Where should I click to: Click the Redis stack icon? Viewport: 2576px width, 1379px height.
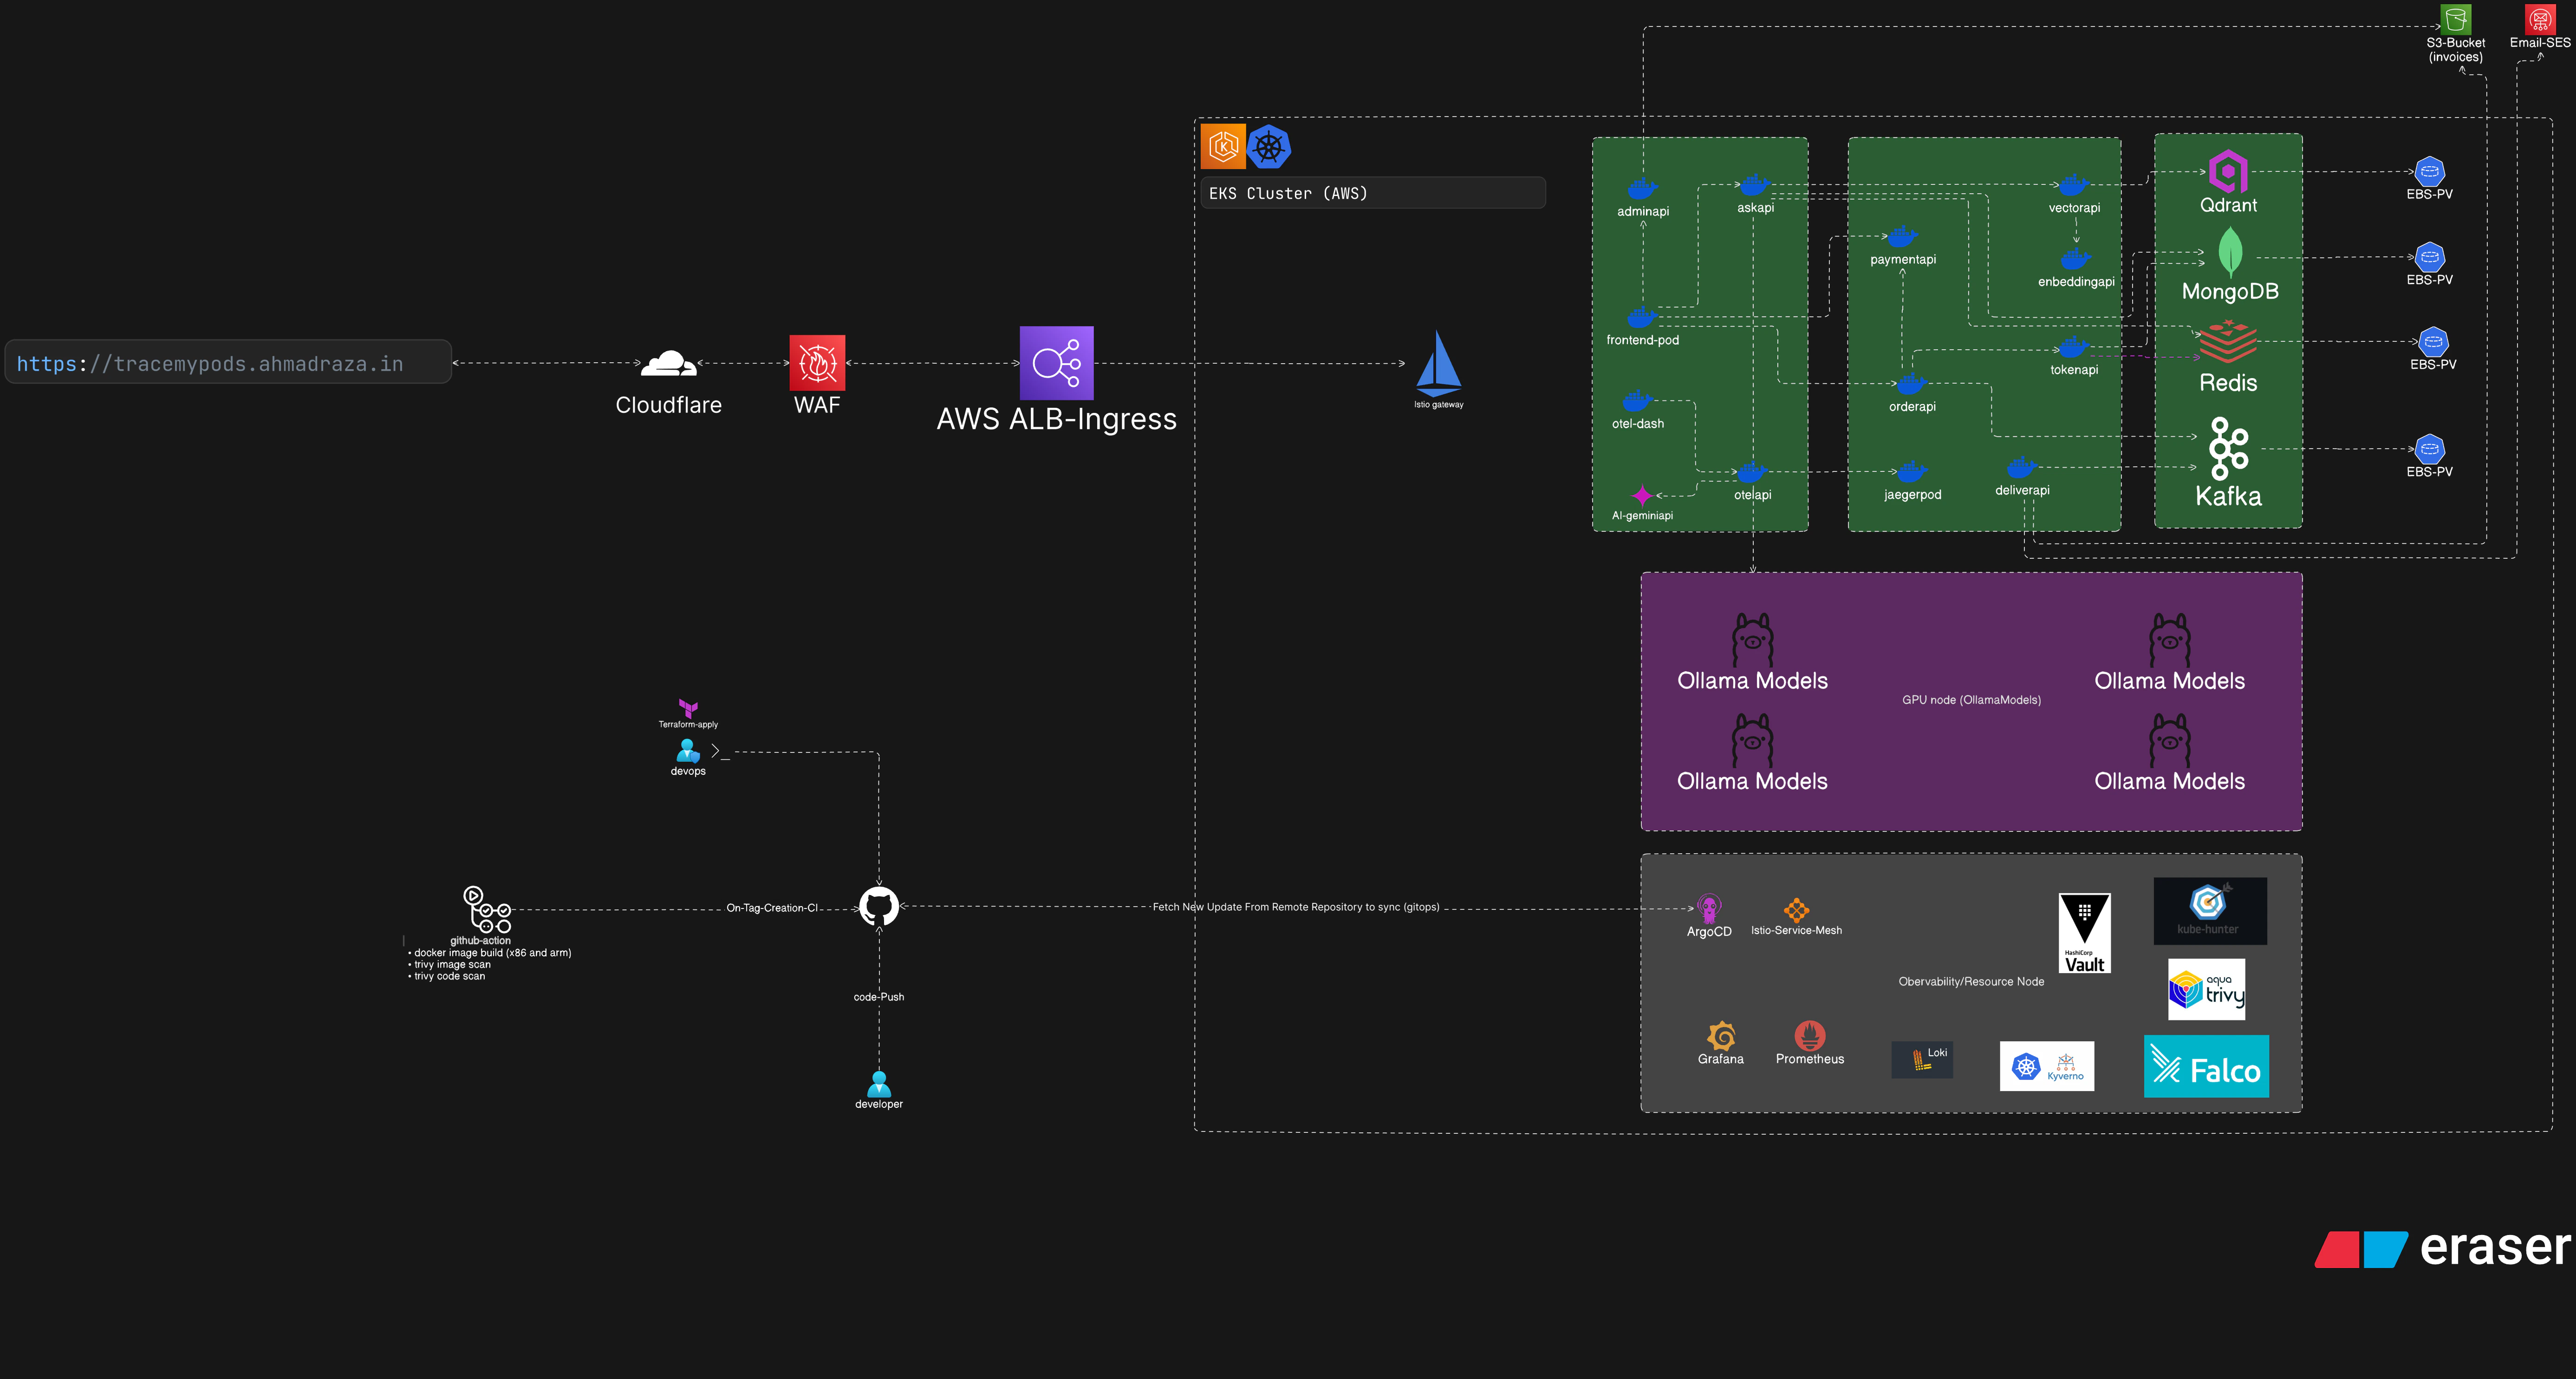2228,342
